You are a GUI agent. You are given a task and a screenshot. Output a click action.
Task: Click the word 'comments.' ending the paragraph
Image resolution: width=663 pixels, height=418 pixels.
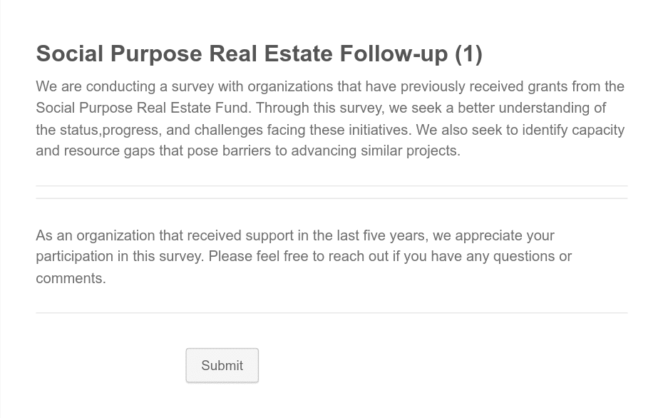tap(71, 278)
